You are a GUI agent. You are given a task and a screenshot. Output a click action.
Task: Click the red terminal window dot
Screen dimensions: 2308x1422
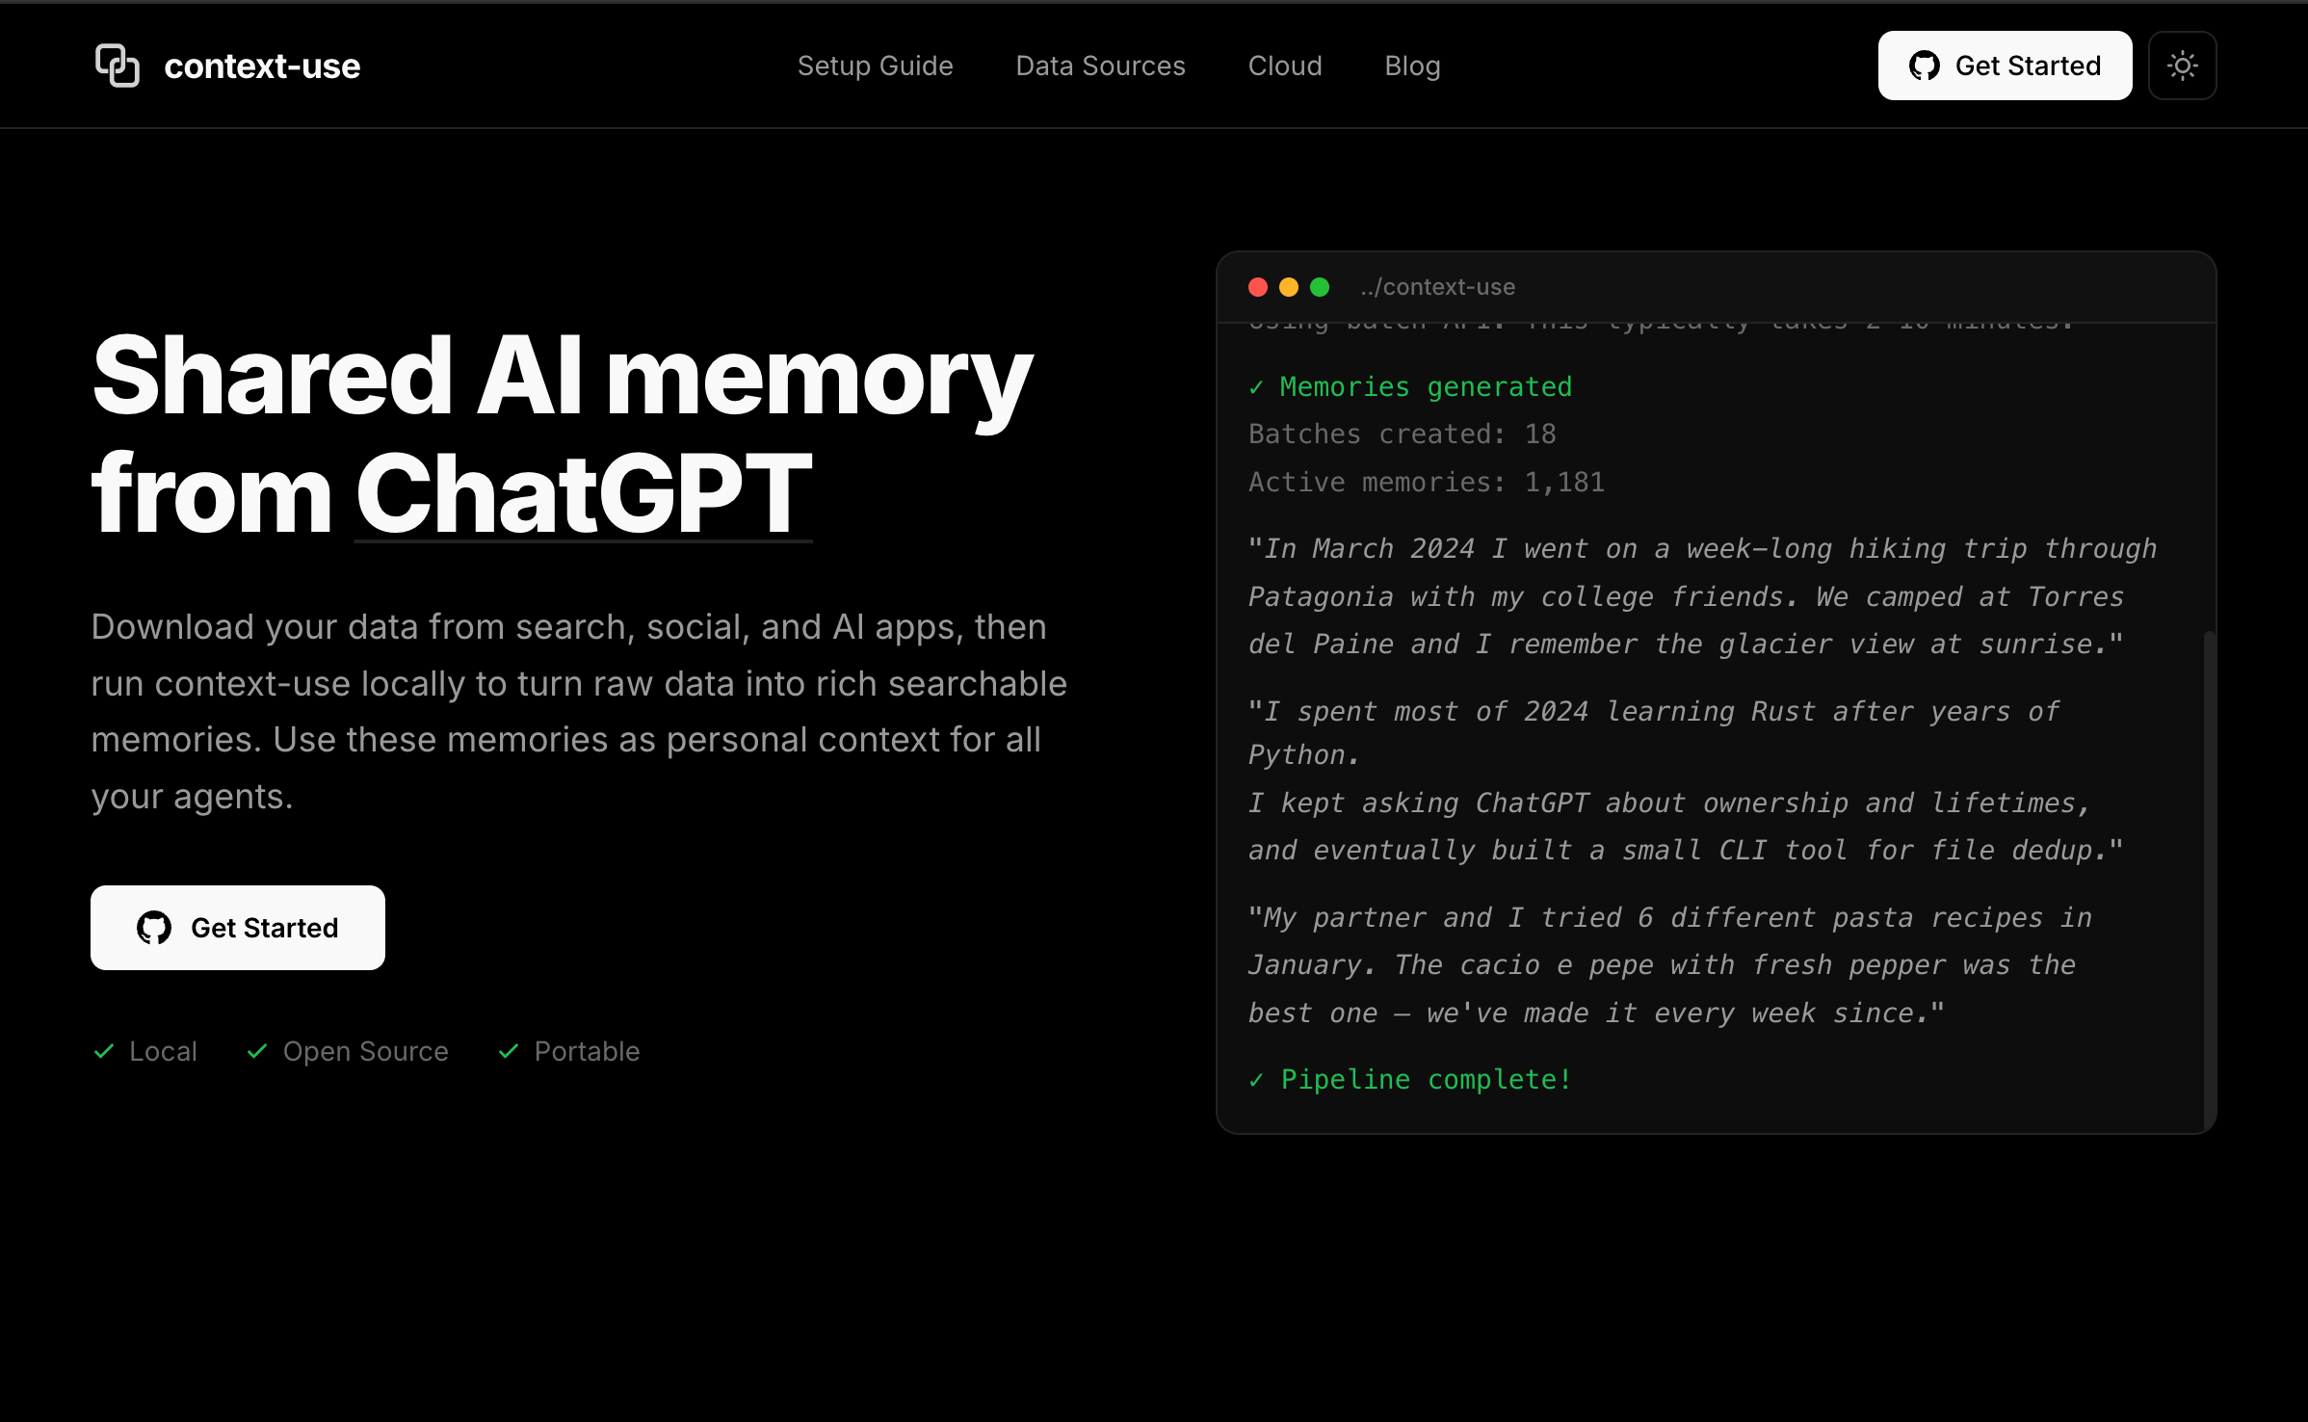(1258, 287)
